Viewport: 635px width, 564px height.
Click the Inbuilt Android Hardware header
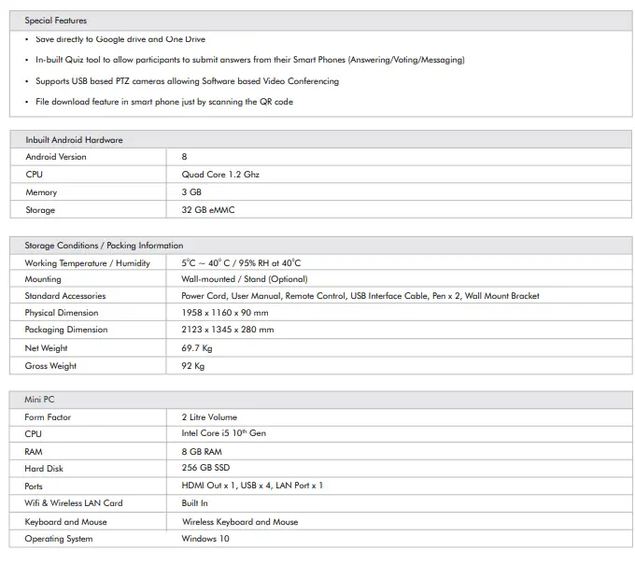(x=74, y=139)
